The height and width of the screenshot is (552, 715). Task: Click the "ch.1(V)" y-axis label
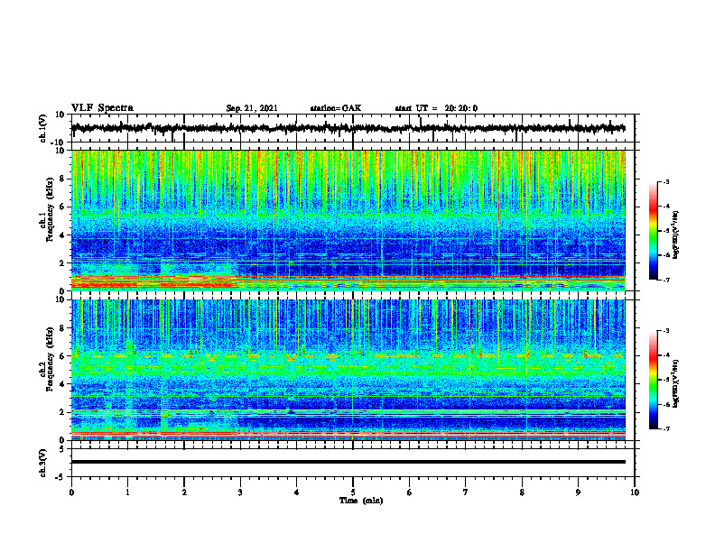pyautogui.click(x=43, y=128)
